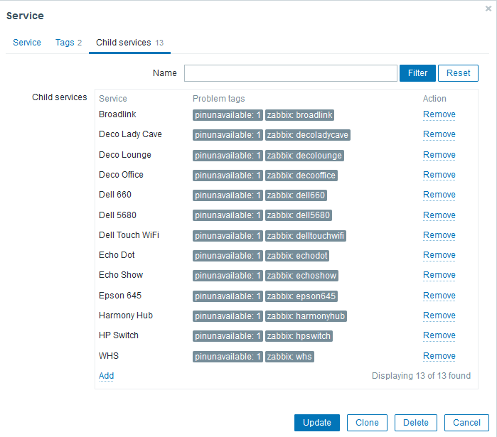The width and height of the screenshot is (497, 437).
Task: Open the Tags tab
Action: [x=68, y=43]
